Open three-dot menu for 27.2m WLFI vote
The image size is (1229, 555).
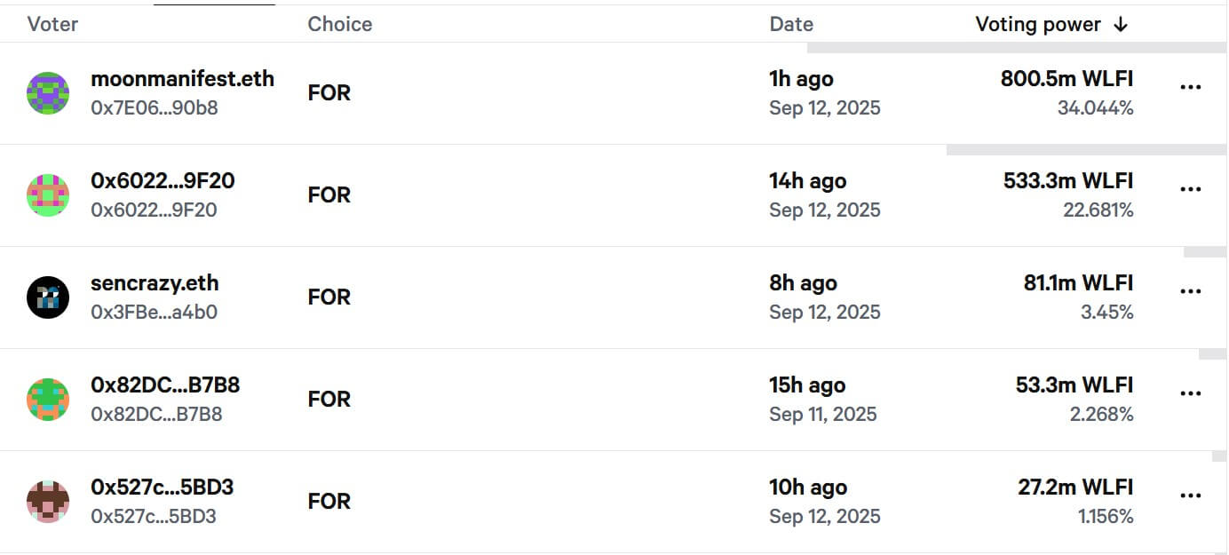1190,496
